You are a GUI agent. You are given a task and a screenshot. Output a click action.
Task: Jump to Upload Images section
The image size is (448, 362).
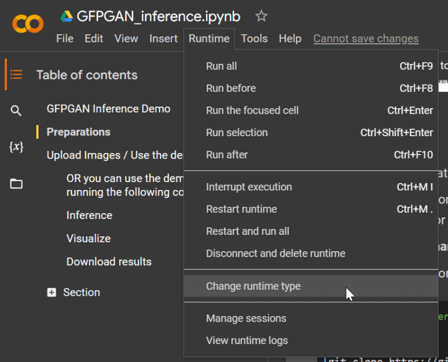click(115, 155)
